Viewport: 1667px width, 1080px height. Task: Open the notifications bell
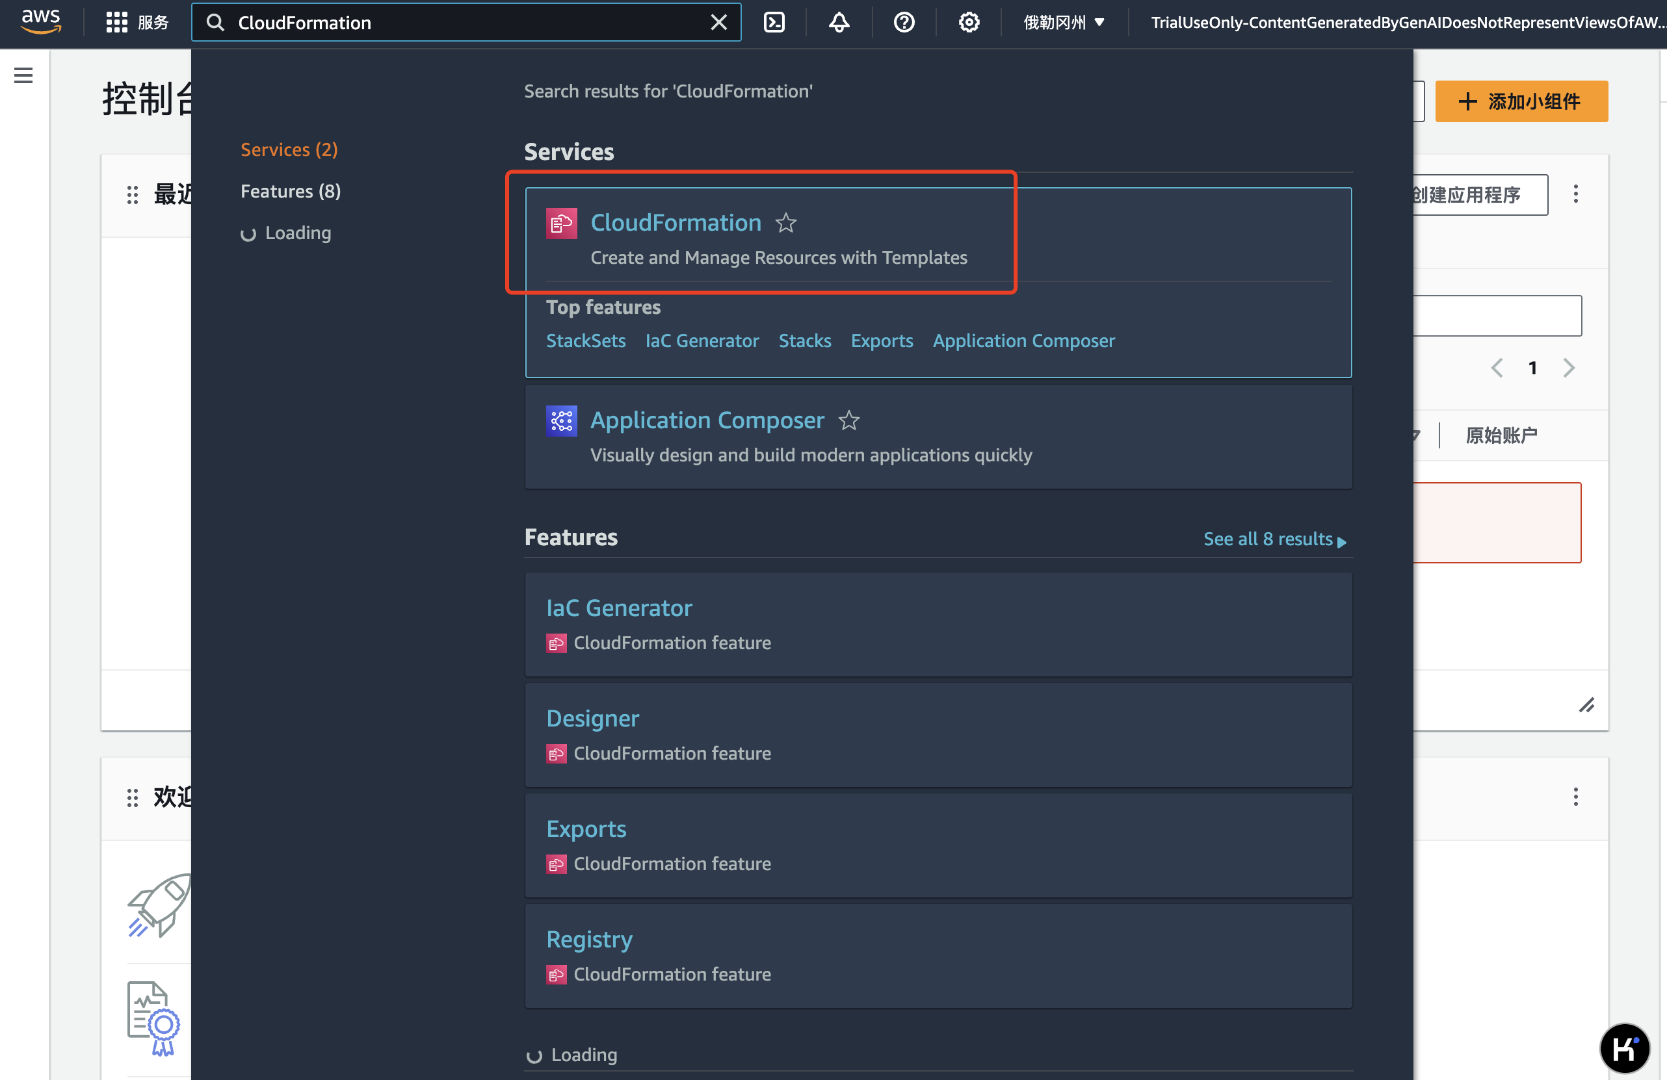click(x=839, y=22)
